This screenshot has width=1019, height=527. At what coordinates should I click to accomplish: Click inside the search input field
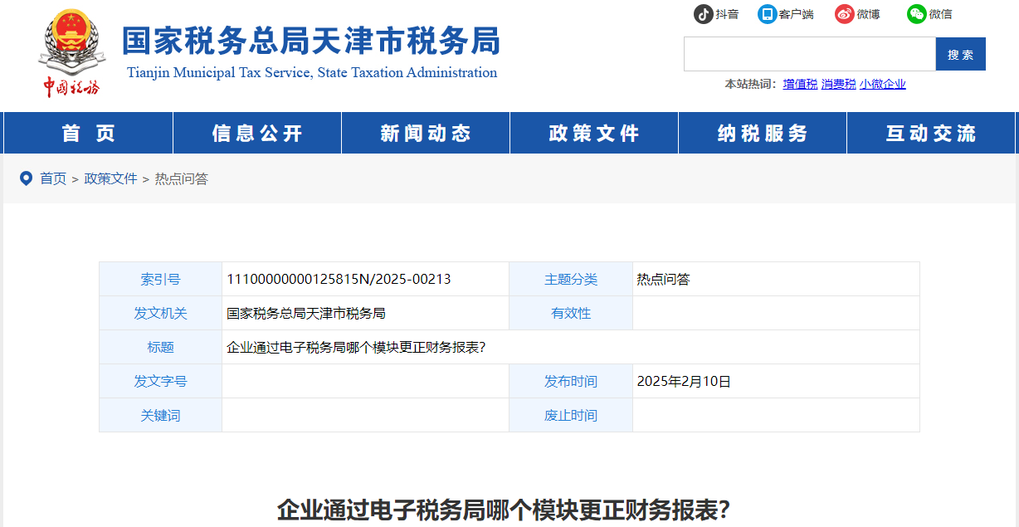809,53
